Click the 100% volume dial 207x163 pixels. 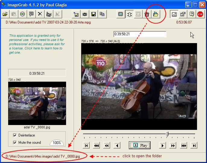coord(57,143)
